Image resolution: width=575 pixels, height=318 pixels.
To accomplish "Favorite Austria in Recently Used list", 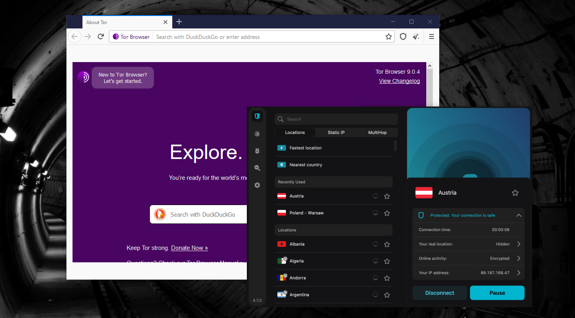I will 387,196.
